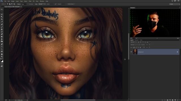The width and height of the screenshot is (181, 101).
Task: Click the Navigator zoom slider
Action: pos(157,38)
